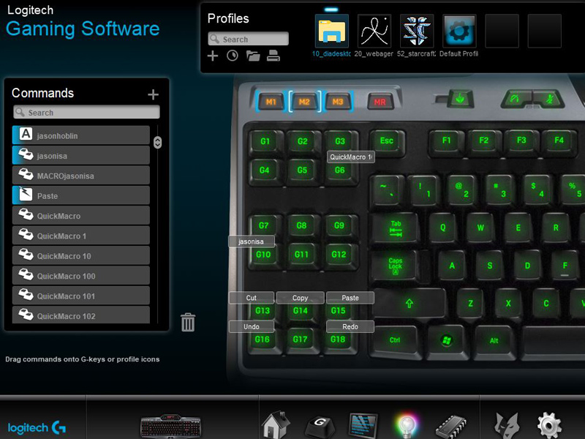
Task: Open the wolf-head Arx Control icon
Action: (507, 426)
